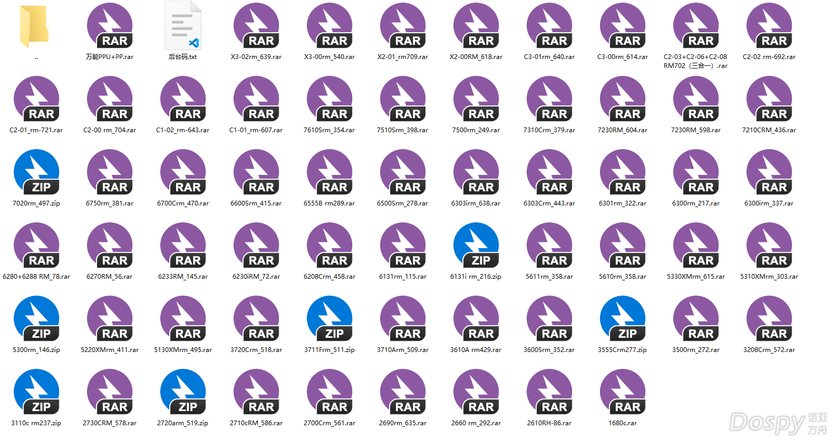This screenshot has height=440, width=834.
Task: Select the 5300rm_146.zip ZIP icon
Action: [x=36, y=318]
